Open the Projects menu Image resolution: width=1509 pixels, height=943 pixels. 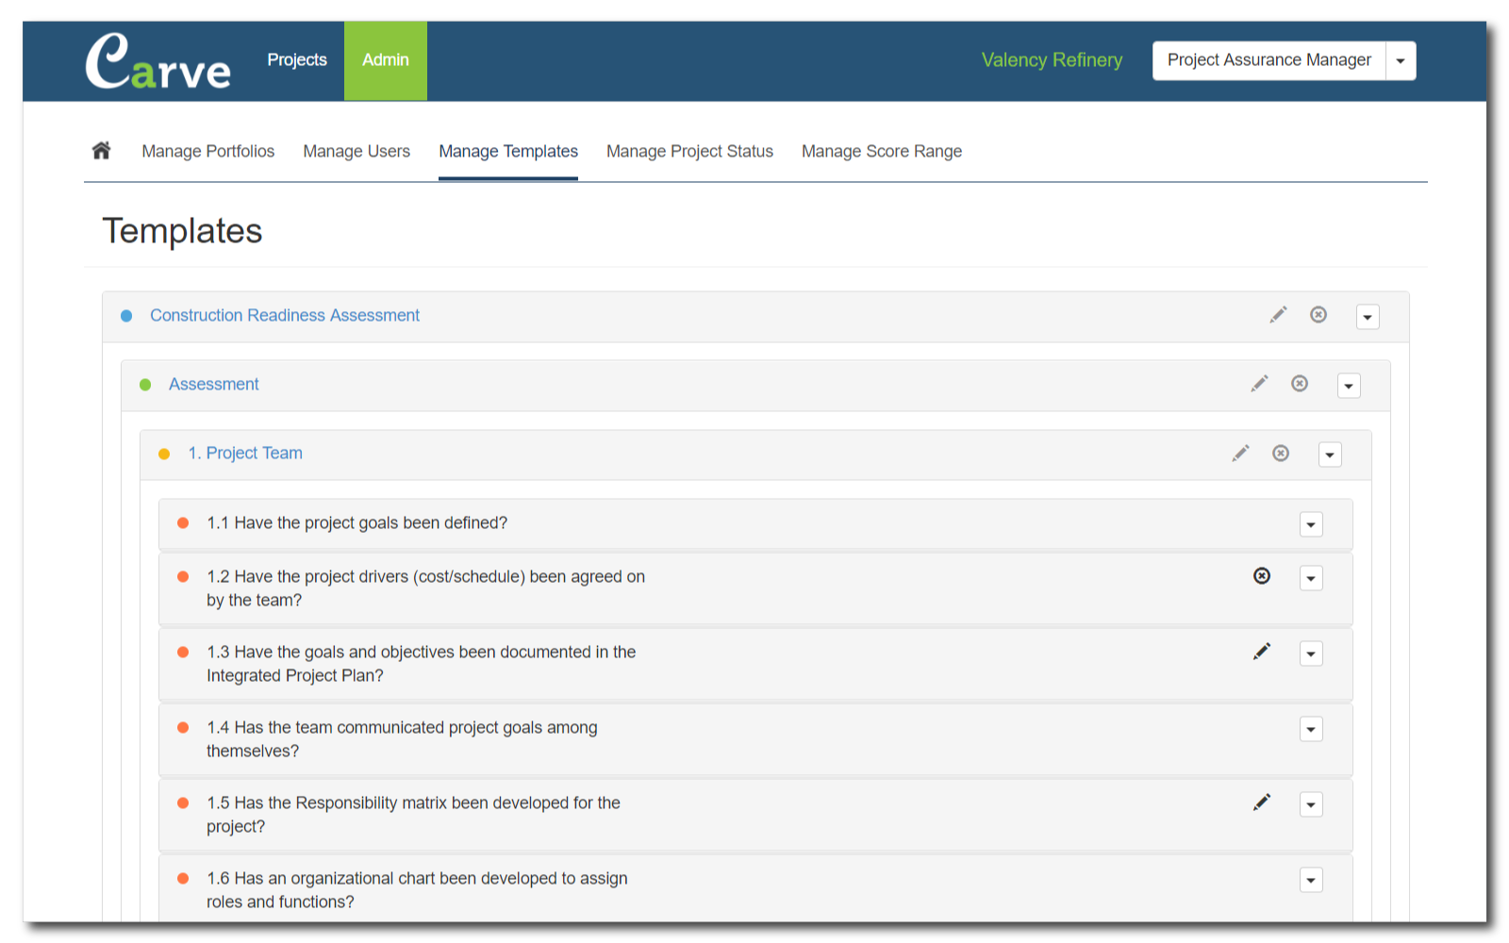coord(297,60)
